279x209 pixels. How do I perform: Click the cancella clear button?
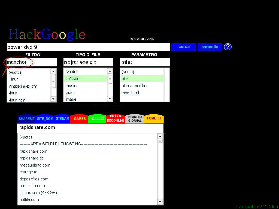click(x=210, y=47)
